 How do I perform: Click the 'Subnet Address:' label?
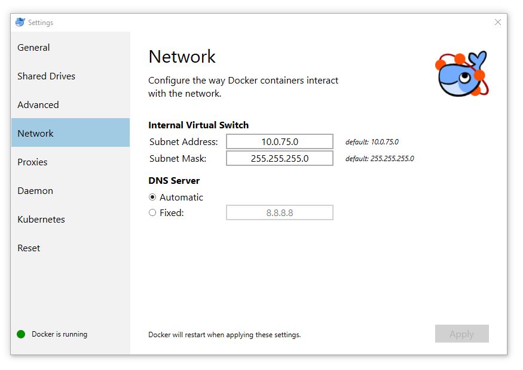tap(183, 142)
